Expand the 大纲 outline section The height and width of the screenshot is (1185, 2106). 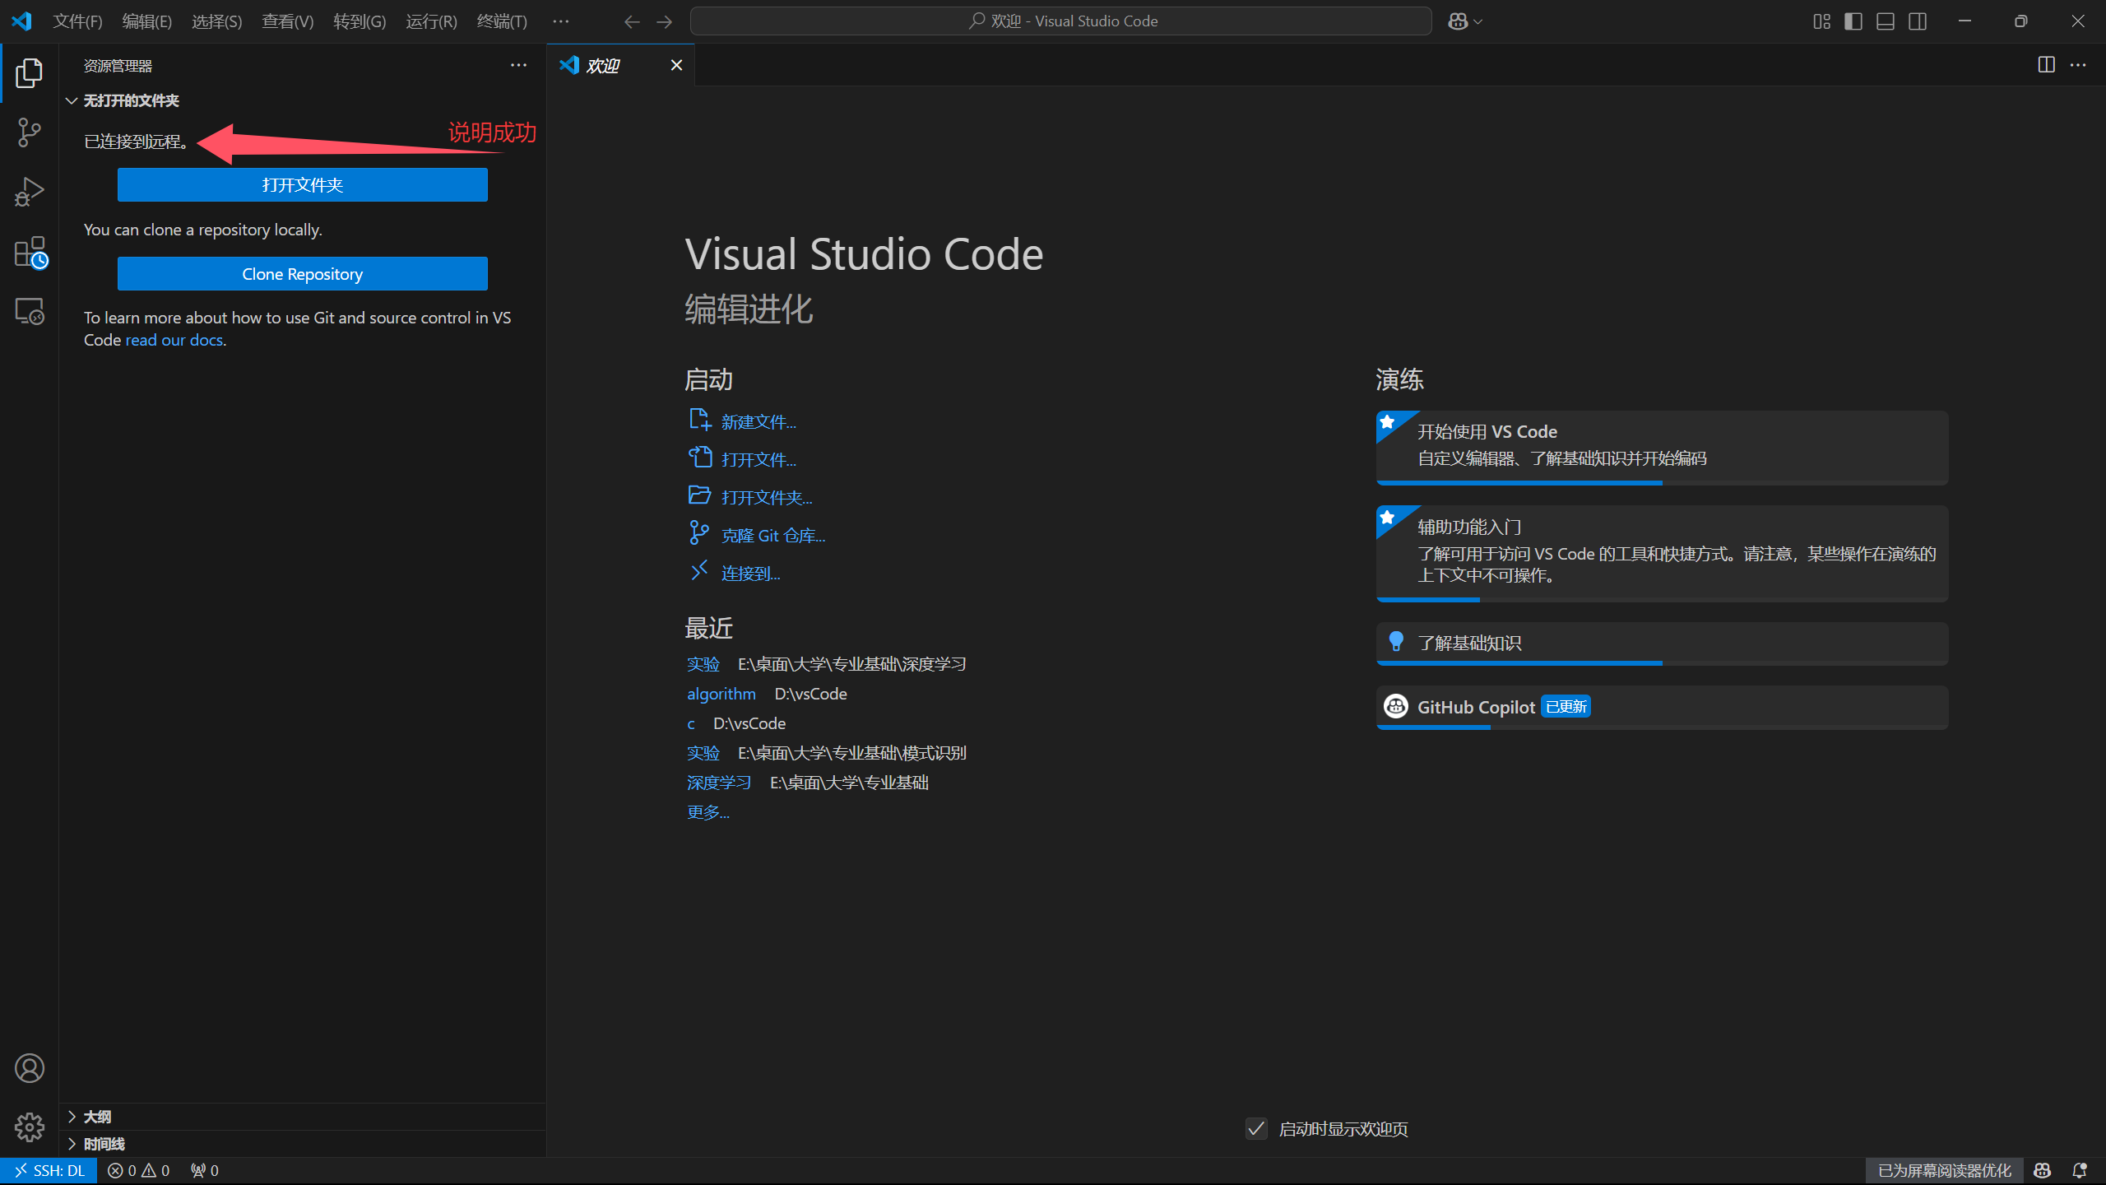(97, 1117)
